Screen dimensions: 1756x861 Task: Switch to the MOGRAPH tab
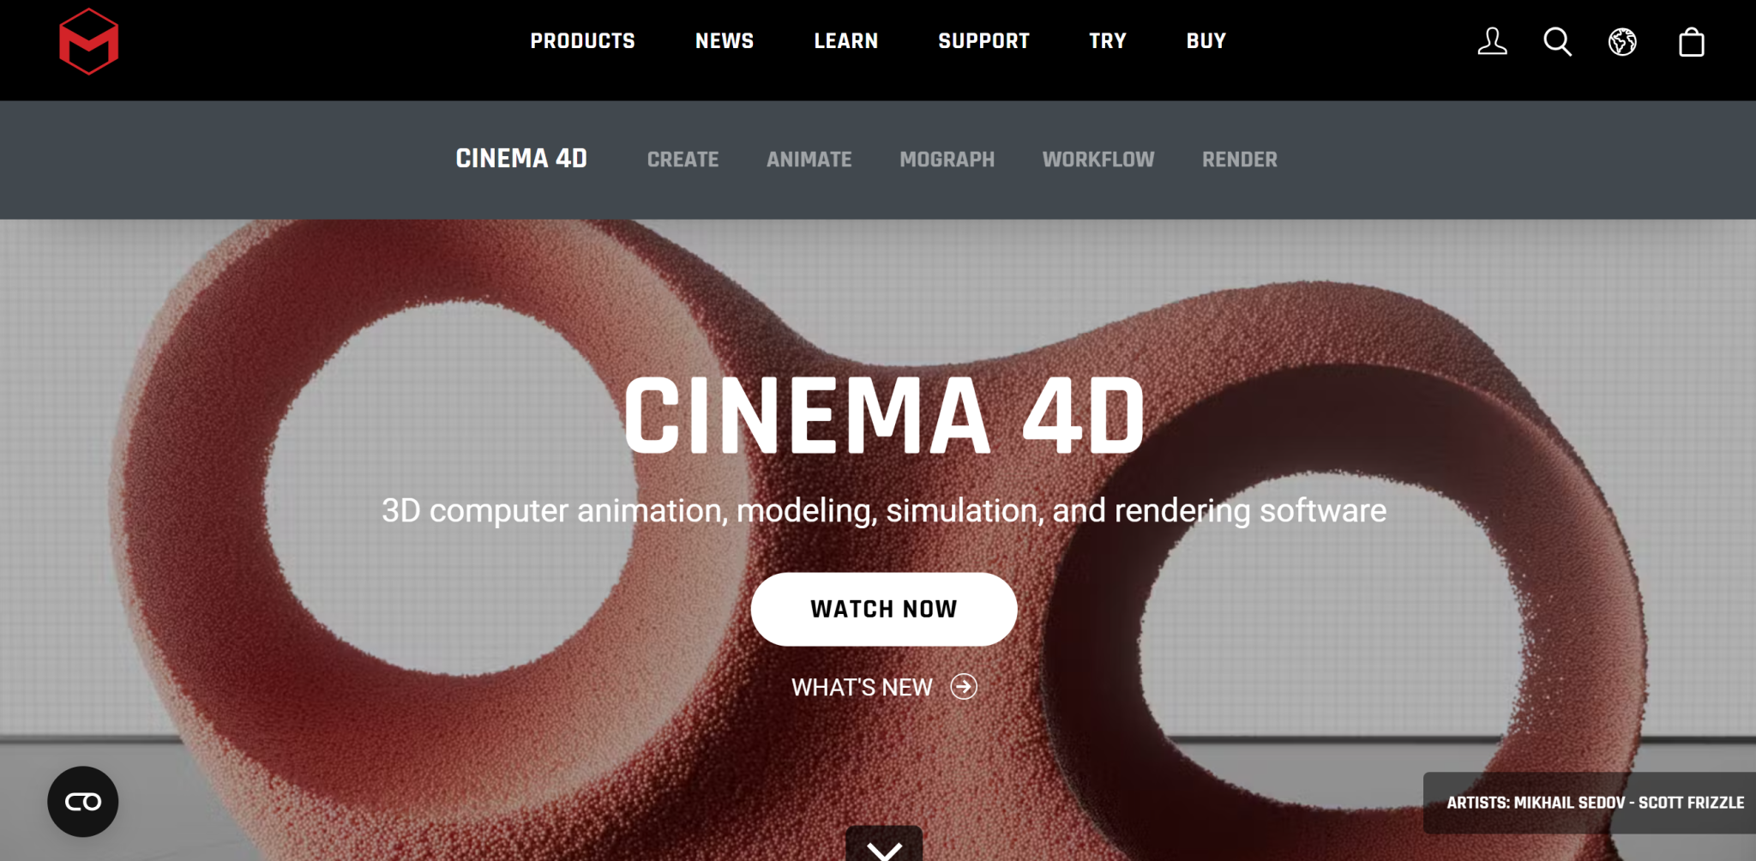[947, 160]
